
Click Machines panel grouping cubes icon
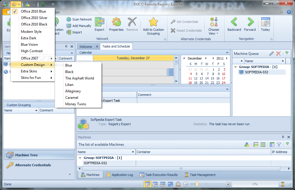pyautogui.click(x=247, y=145)
